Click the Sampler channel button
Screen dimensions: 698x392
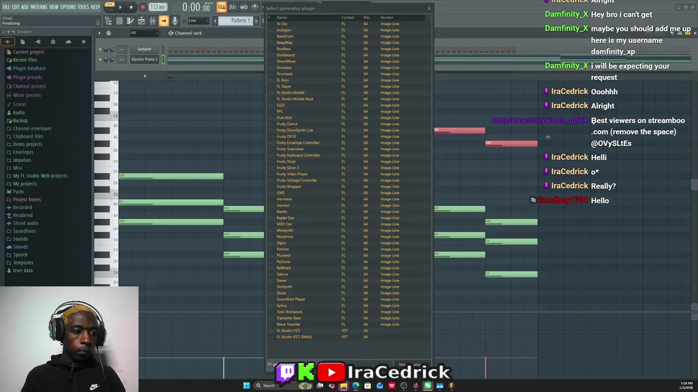[x=145, y=49]
